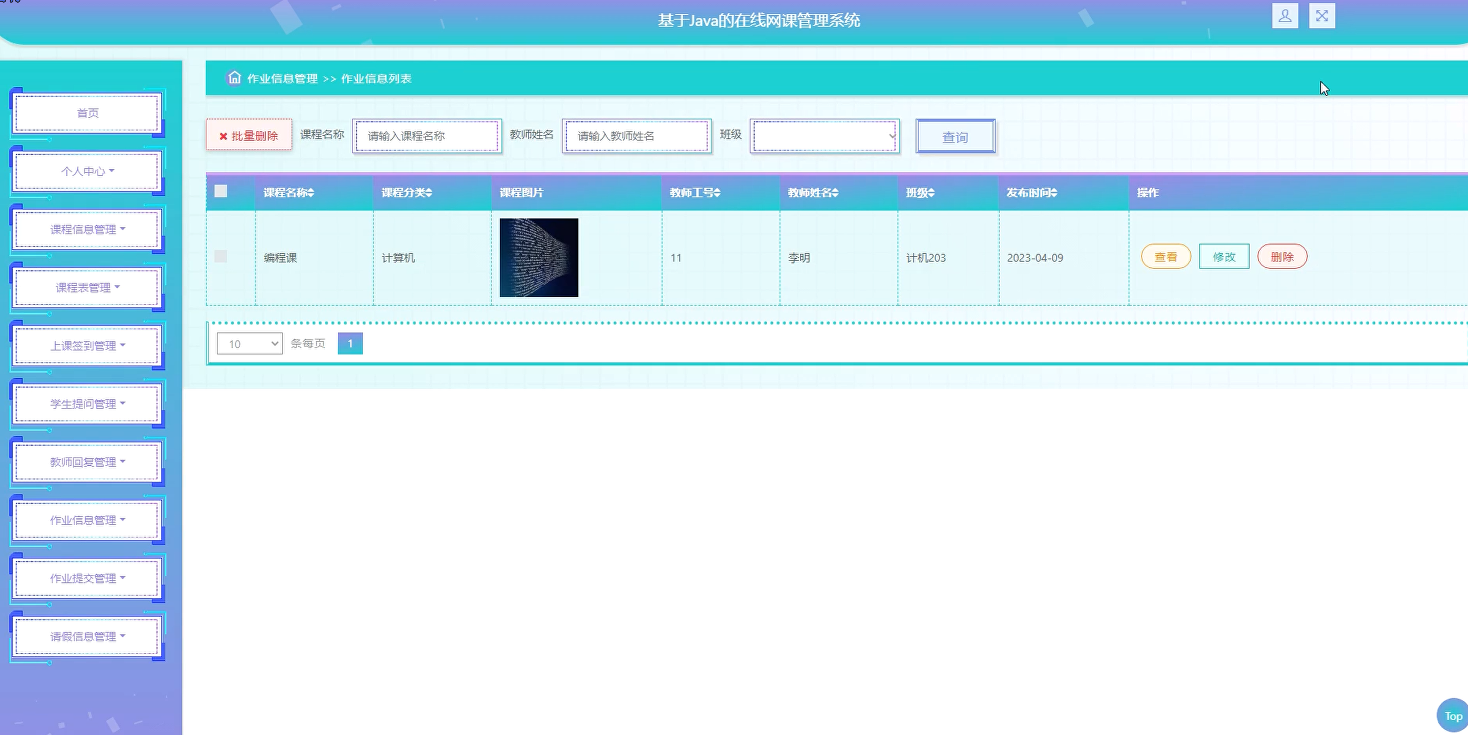Click 作业信息列表 breadcrumb text
Screen dimensions: 1468x735
[x=376, y=78]
